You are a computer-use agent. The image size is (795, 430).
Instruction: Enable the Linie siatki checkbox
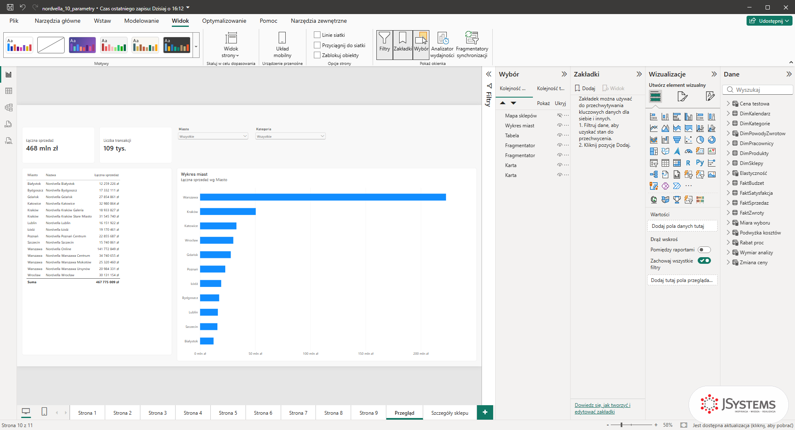point(317,35)
